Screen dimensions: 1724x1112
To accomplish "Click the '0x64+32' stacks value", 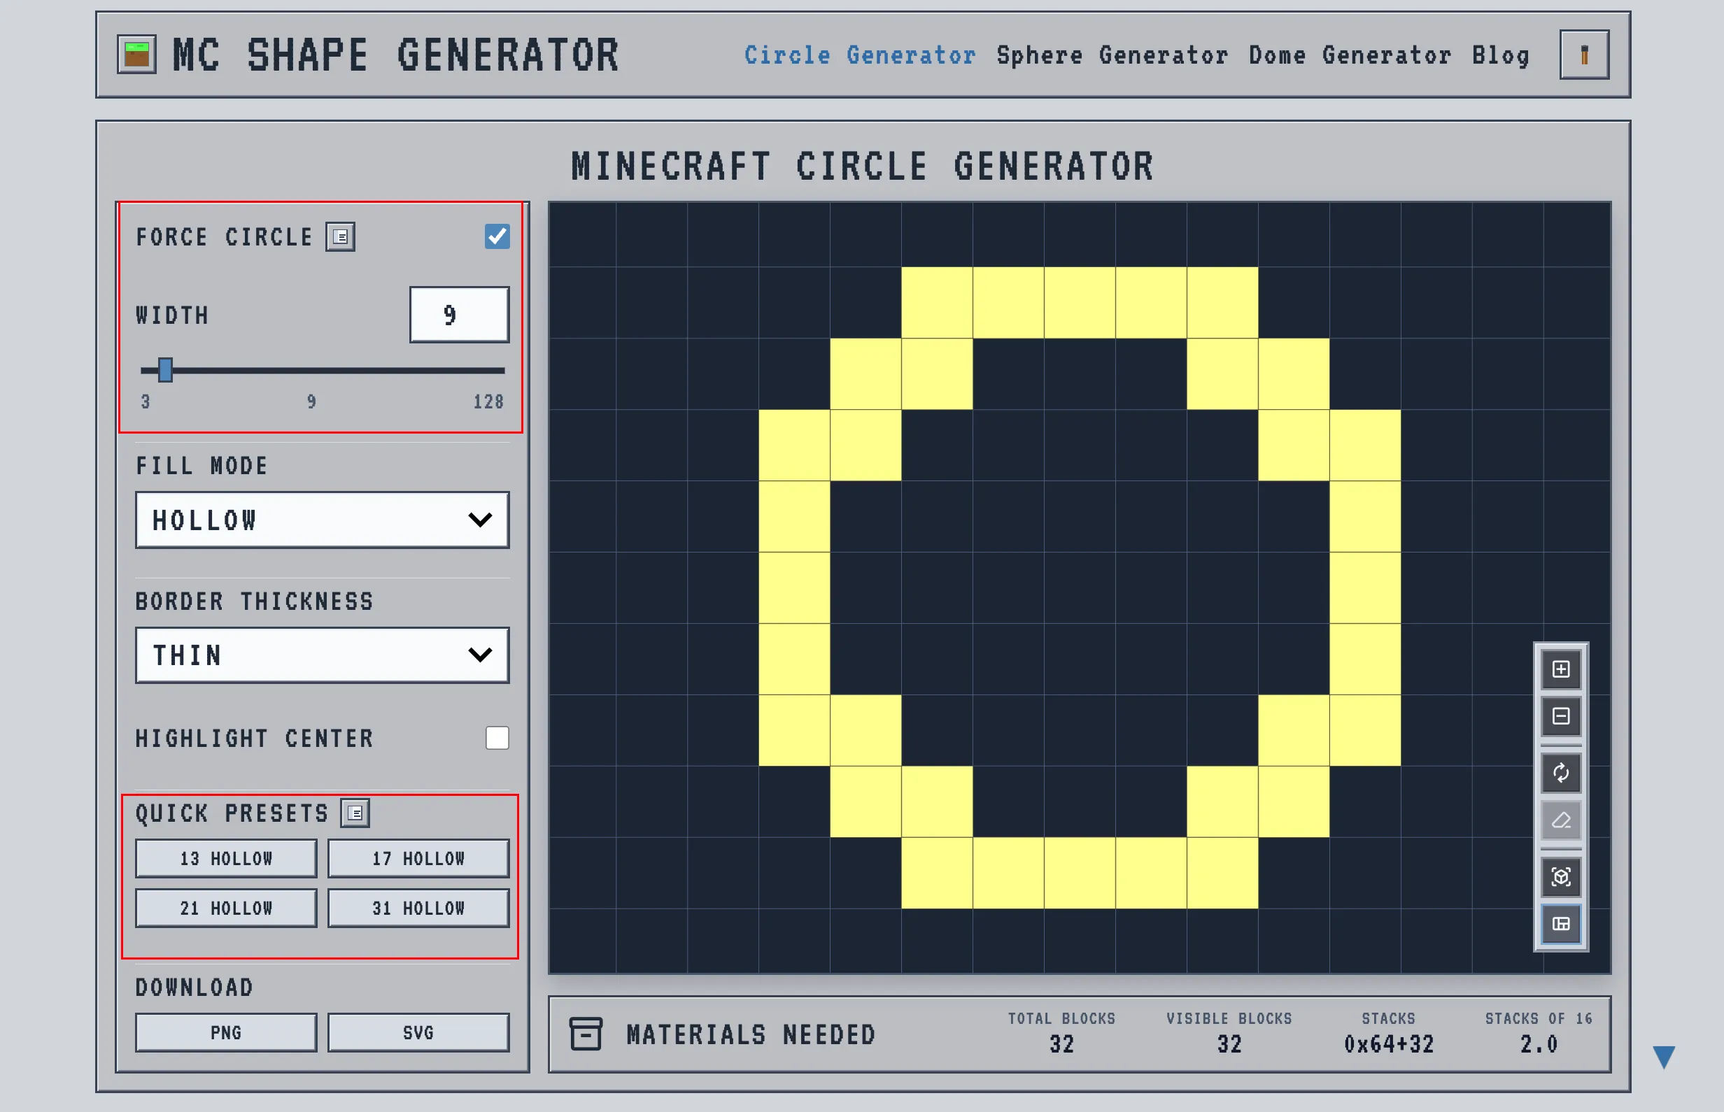I will click(1388, 1044).
